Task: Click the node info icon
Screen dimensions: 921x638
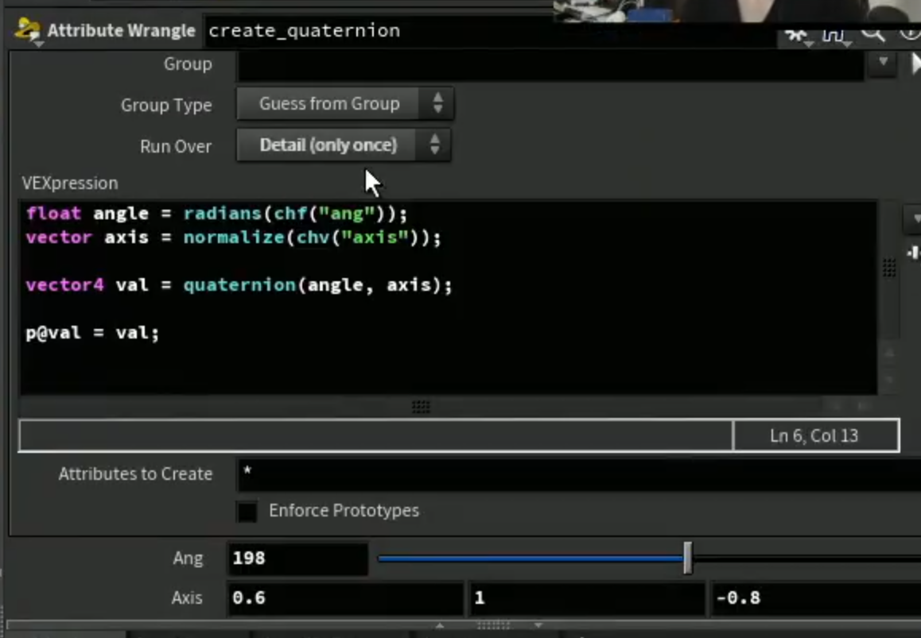Action: pos(910,33)
